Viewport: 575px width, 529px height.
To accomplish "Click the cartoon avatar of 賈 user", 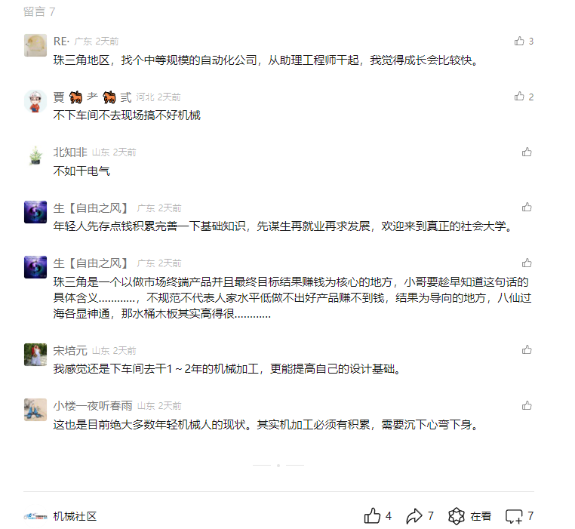I will pyautogui.click(x=35, y=101).
